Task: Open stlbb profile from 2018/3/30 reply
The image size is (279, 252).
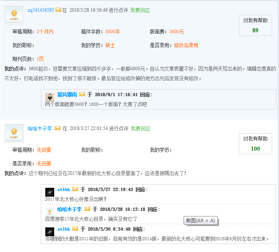Action: pyautogui.click(x=64, y=229)
